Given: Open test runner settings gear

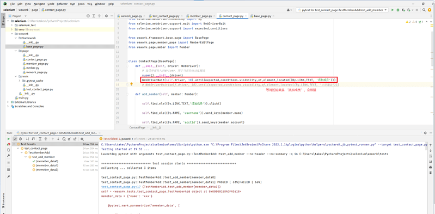Looking at the screenshot, I should click(82, 139).
